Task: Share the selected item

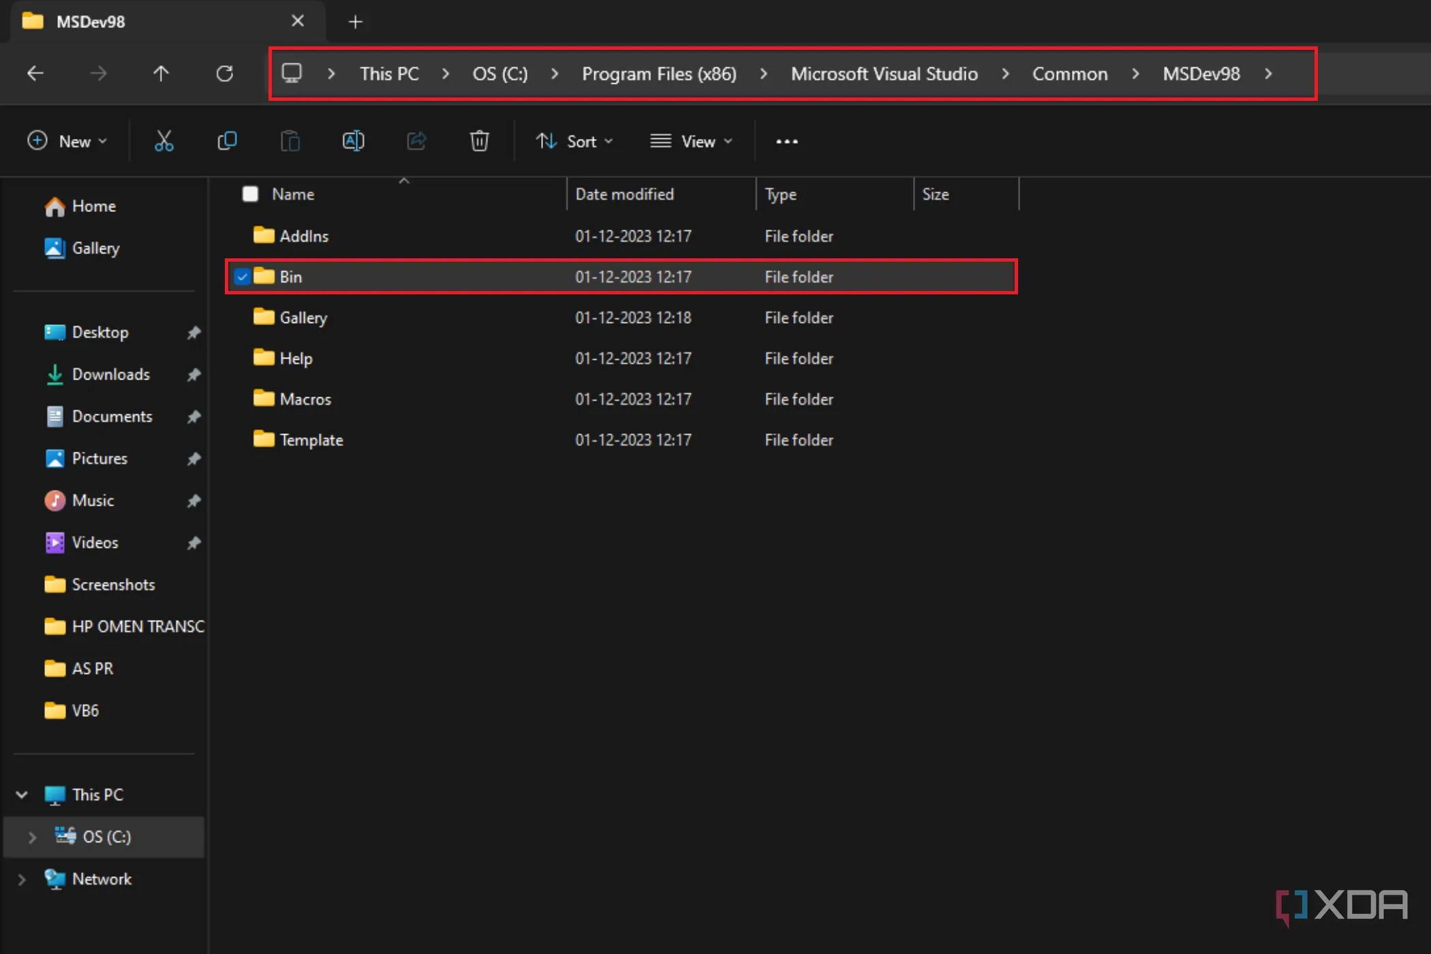Action: point(416,141)
